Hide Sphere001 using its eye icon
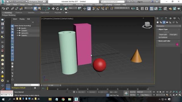This screenshot has width=182, height=102. [18, 33]
